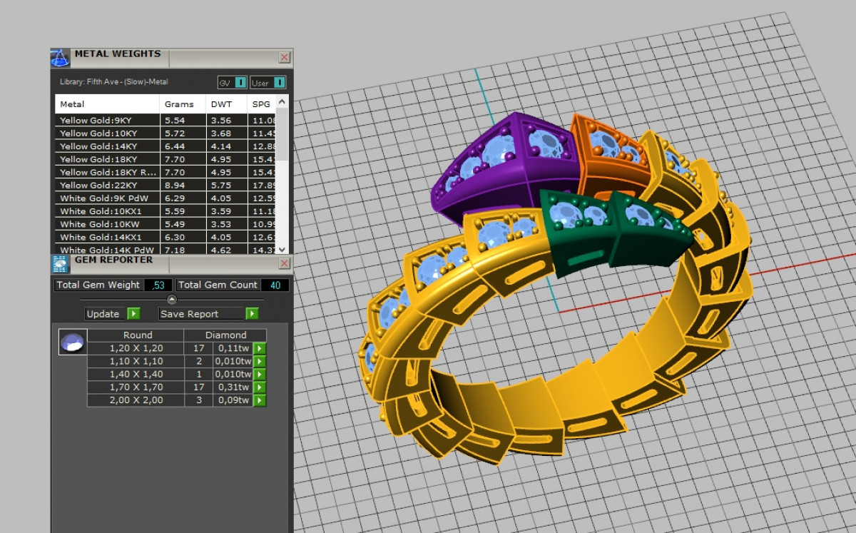This screenshot has width=856, height=533.
Task: Toggle the GV switch
Action: 240,83
